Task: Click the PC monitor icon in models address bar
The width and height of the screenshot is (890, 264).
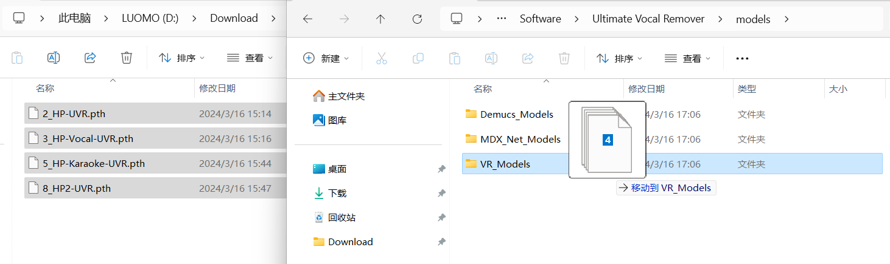Action: point(457,18)
